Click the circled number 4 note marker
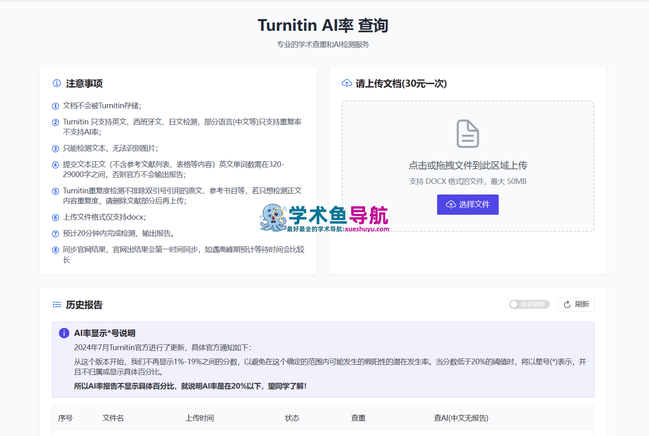 pos(56,165)
